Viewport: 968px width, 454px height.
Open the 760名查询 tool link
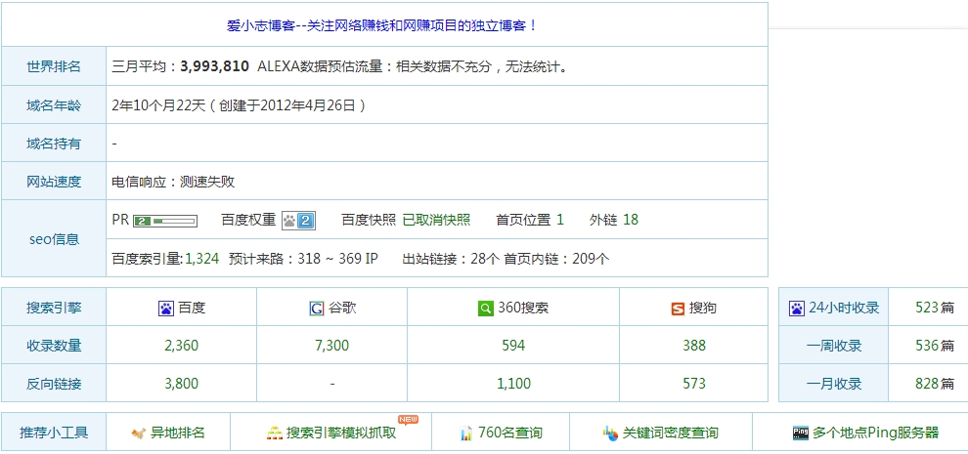[x=510, y=433]
